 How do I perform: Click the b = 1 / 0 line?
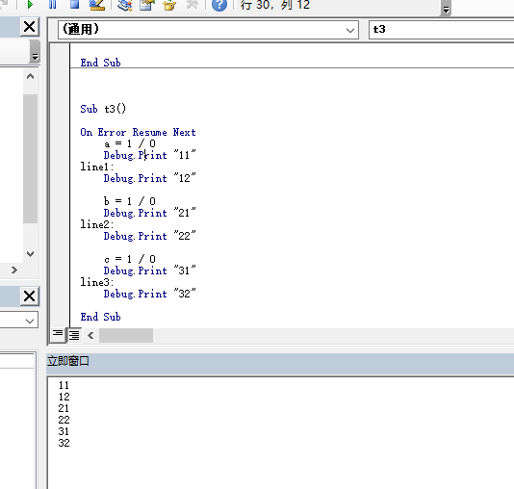click(130, 201)
